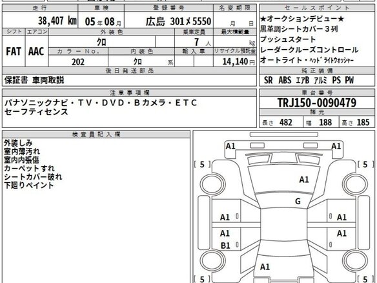Select the FAT shift value
The width and height of the screenshot is (377, 283).
point(14,51)
